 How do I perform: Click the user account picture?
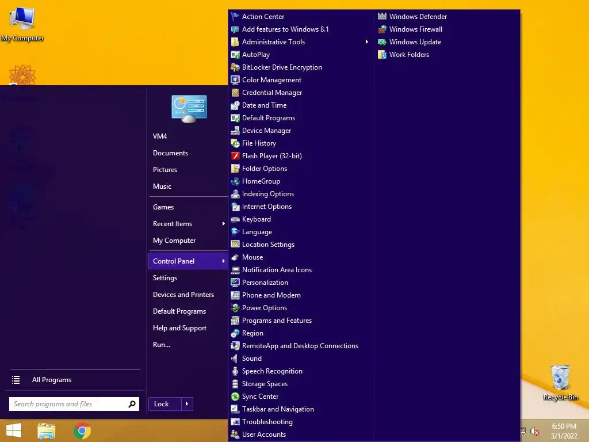(189, 109)
